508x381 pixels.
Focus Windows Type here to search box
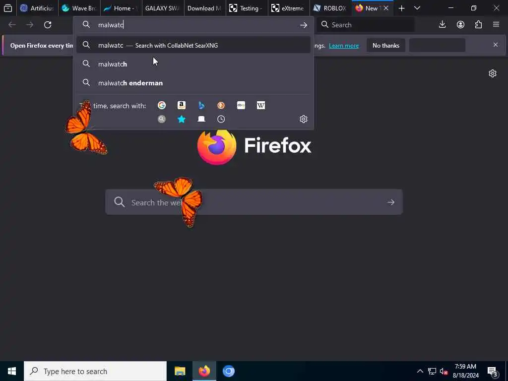tap(95, 371)
